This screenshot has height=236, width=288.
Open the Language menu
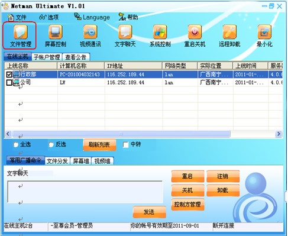tap(92, 17)
